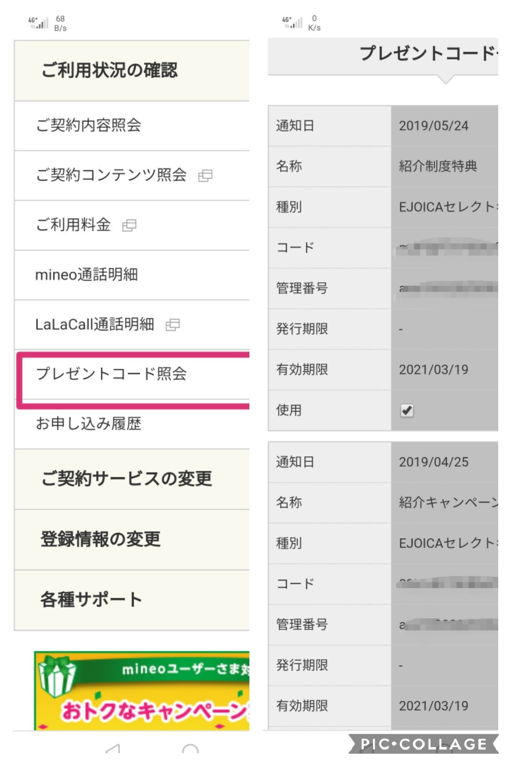The image size is (511, 766).
Task: Open external link icon beside ご契約コンテンツ照会
Action: click(x=205, y=176)
